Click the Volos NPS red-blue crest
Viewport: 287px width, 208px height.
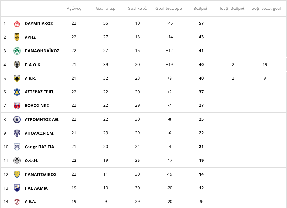point(17,105)
